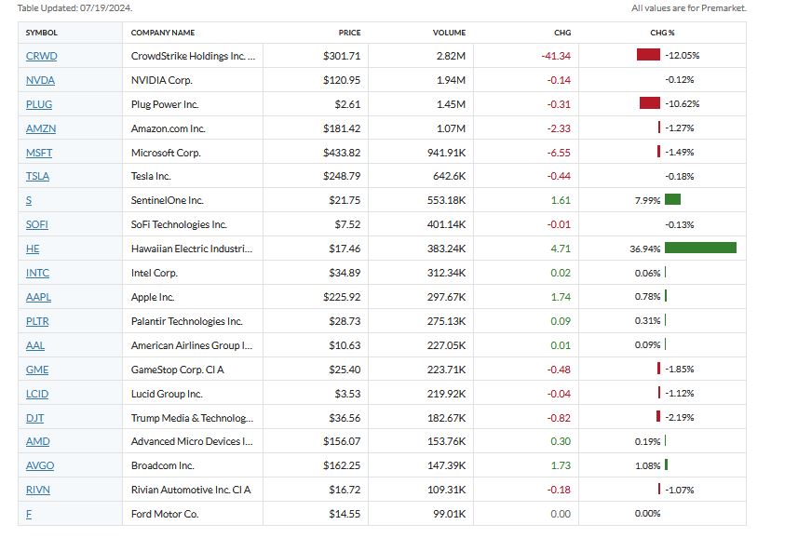Click Hawaiian Electric's green change bar
Screen dimensions: 798x538
(x=700, y=249)
